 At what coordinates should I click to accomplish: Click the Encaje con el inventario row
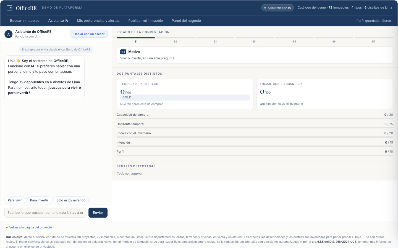point(255,134)
